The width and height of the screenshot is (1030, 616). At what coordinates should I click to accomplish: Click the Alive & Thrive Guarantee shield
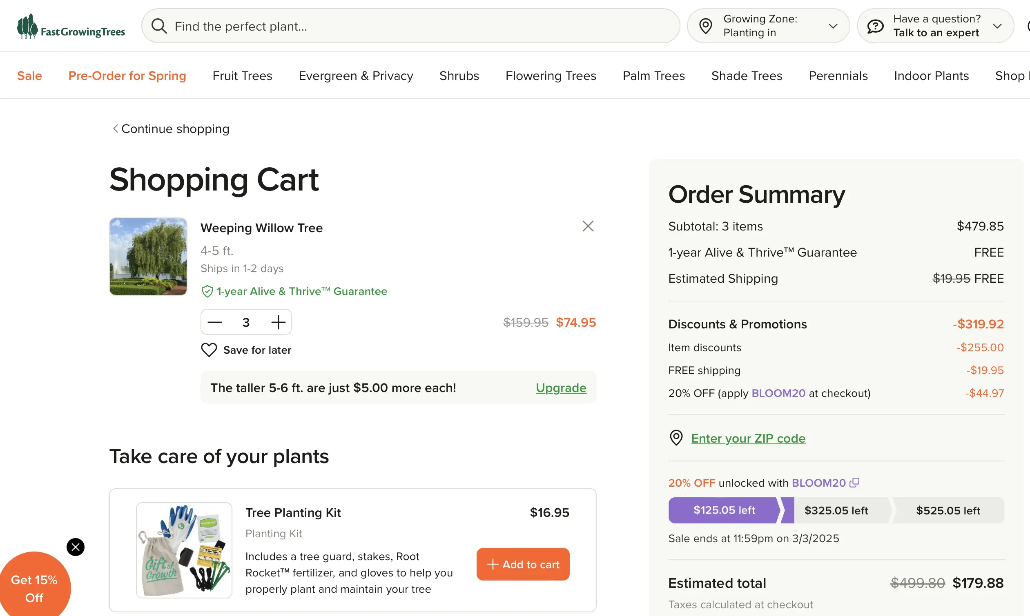(x=207, y=291)
